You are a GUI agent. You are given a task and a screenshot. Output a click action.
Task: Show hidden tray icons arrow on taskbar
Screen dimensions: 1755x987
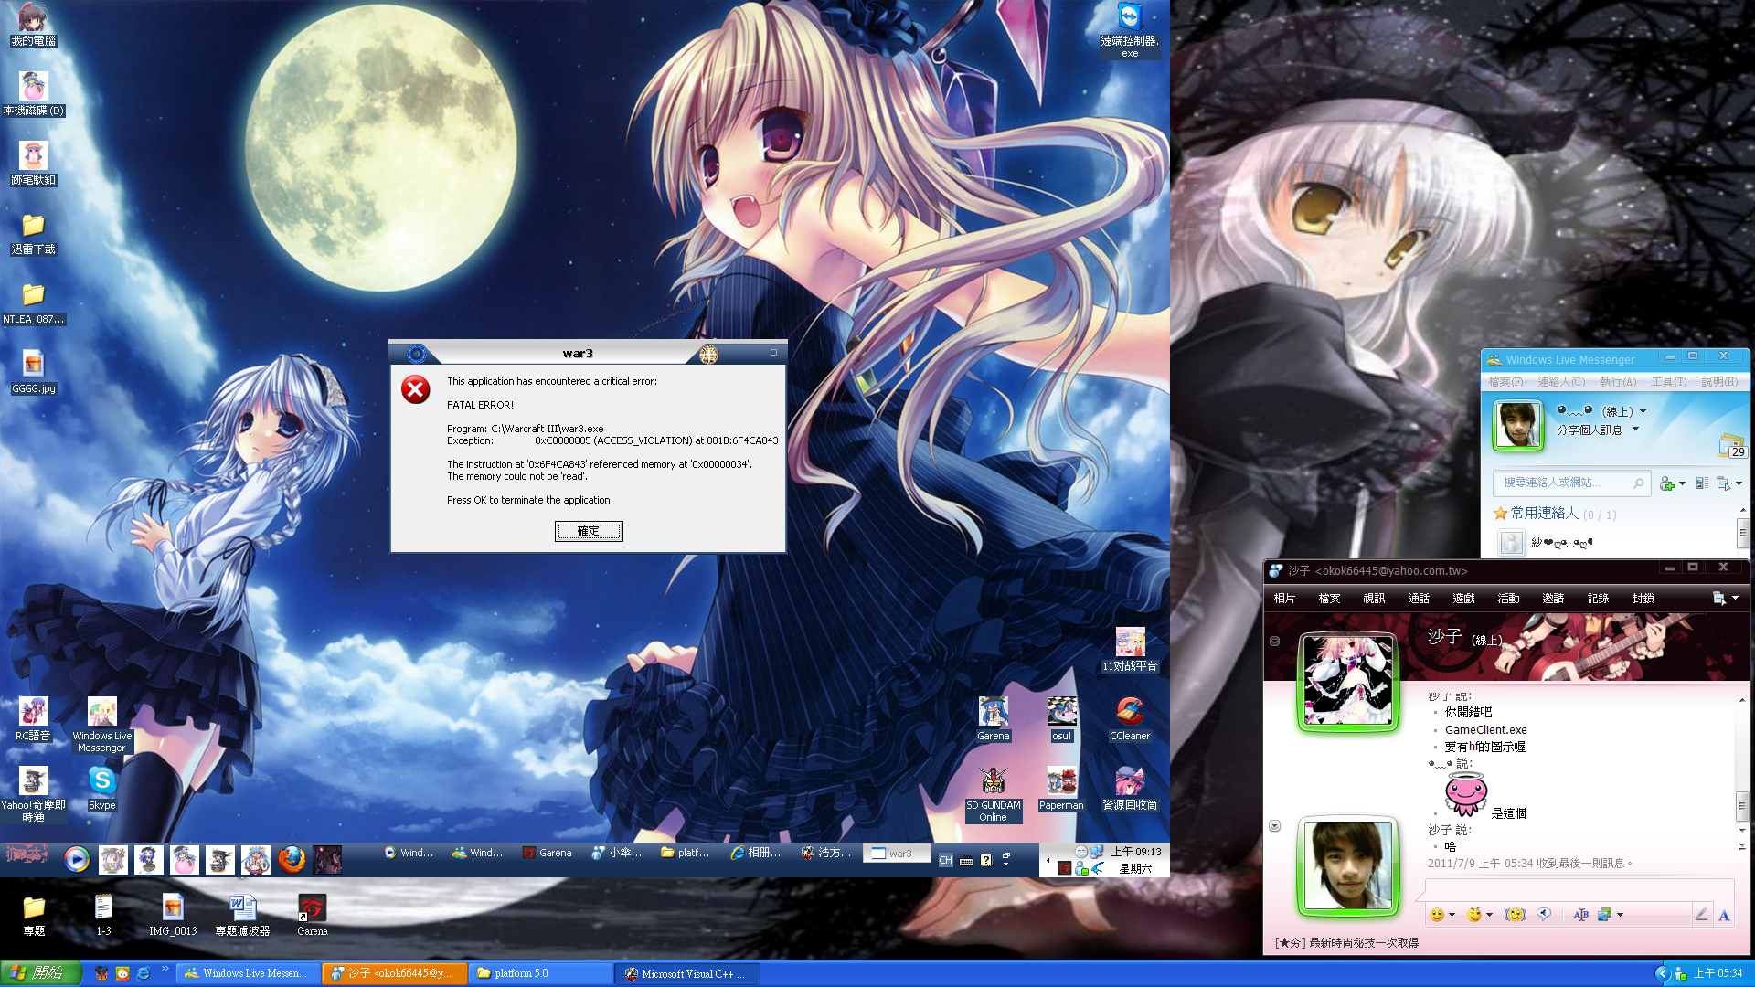click(x=1662, y=973)
